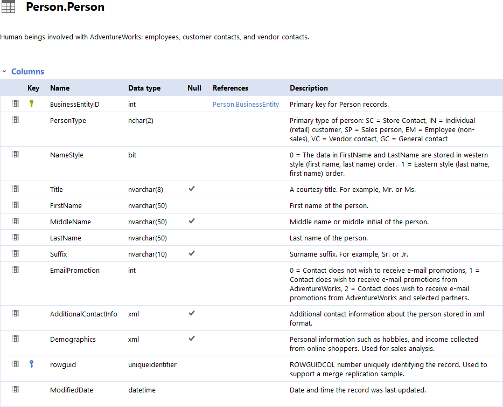Toggle the Null checkmark for Suffix
This screenshot has width=503, height=407.
click(x=191, y=253)
